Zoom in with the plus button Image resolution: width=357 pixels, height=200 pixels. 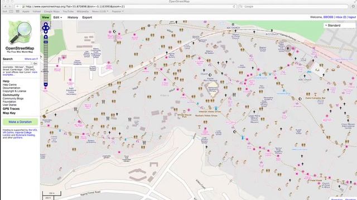click(46, 37)
